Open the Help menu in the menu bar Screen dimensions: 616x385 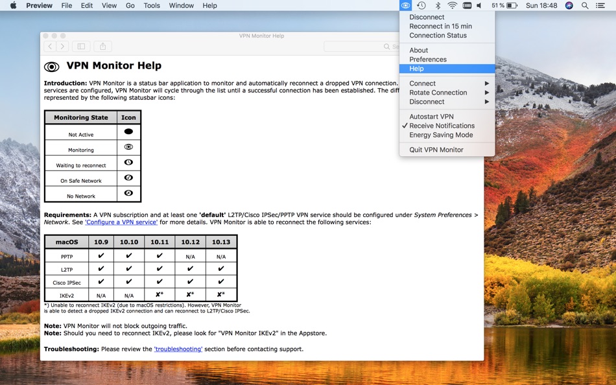point(210,5)
